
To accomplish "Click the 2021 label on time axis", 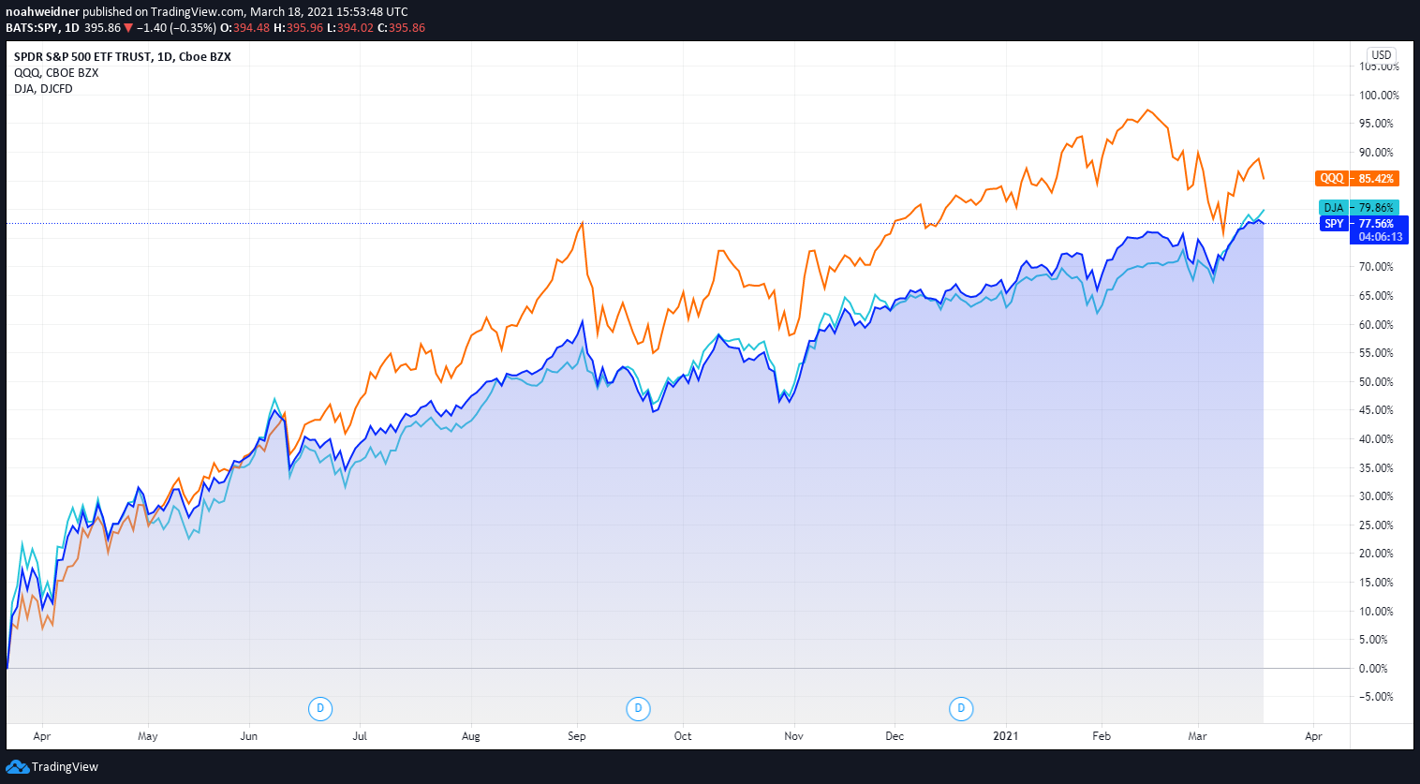I will point(1005,736).
